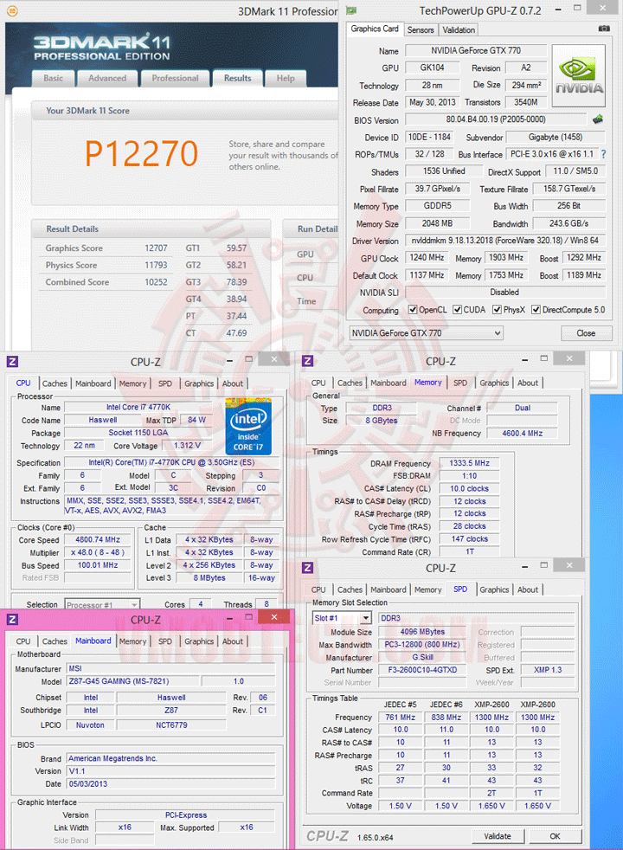Click the OK button in CPU-Z SPD window
Image resolution: width=623 pixels, height=850 pixels.
tap(555, 836)
